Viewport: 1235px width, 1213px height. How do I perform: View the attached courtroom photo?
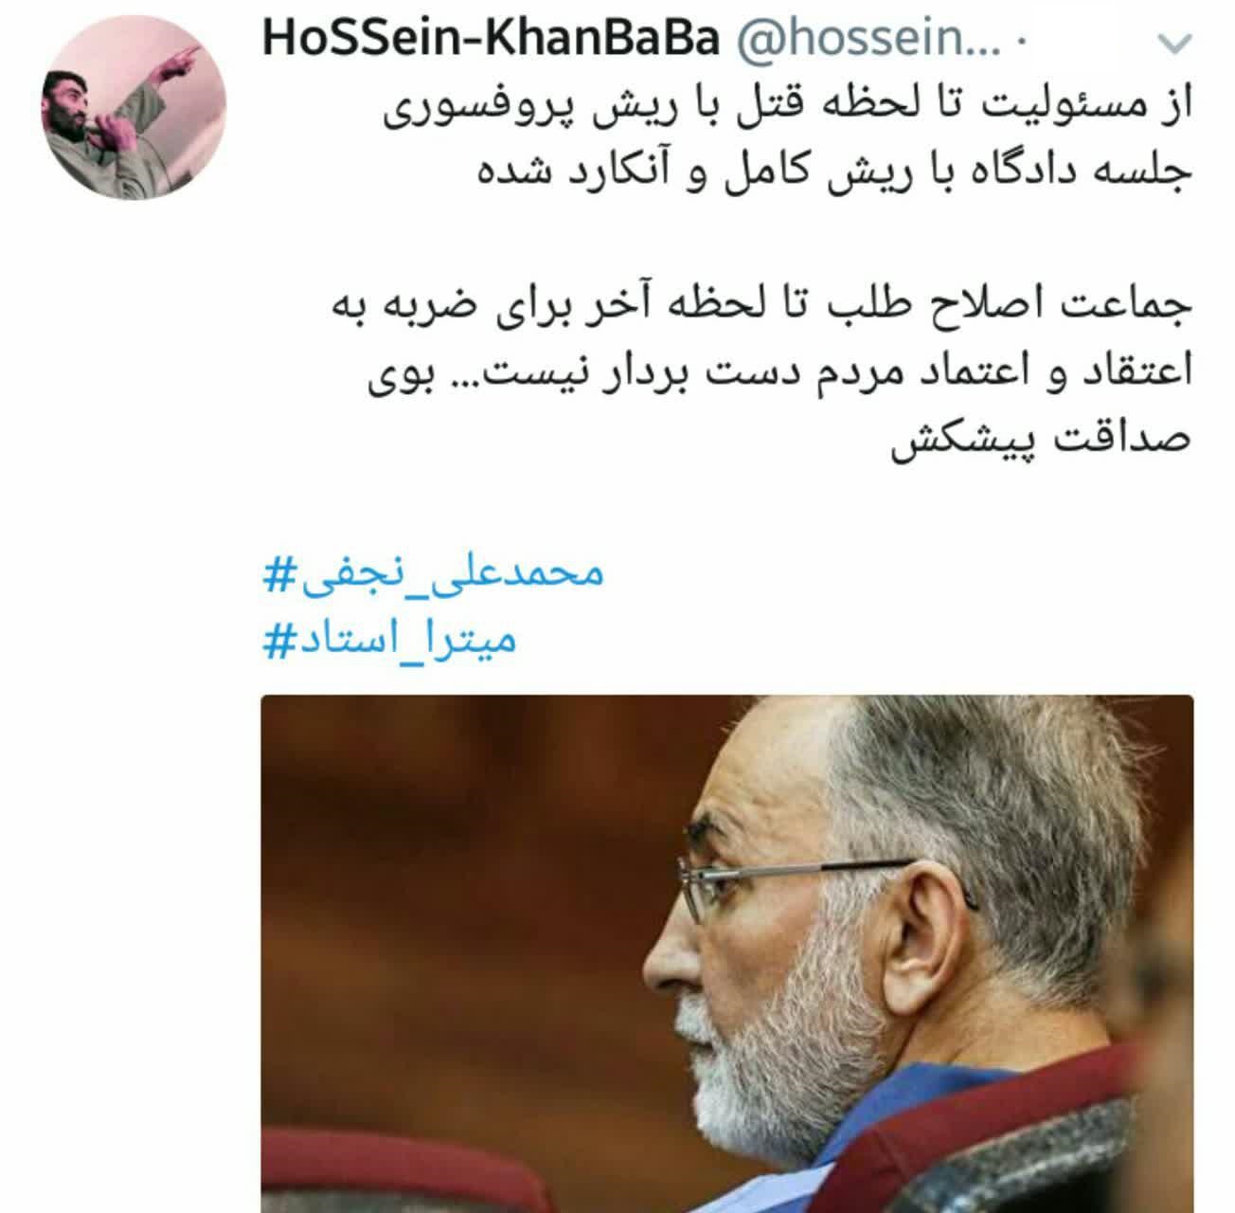click(726, 954)
